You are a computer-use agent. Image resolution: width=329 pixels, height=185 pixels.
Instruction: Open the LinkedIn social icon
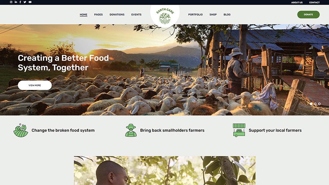point(16,2)
